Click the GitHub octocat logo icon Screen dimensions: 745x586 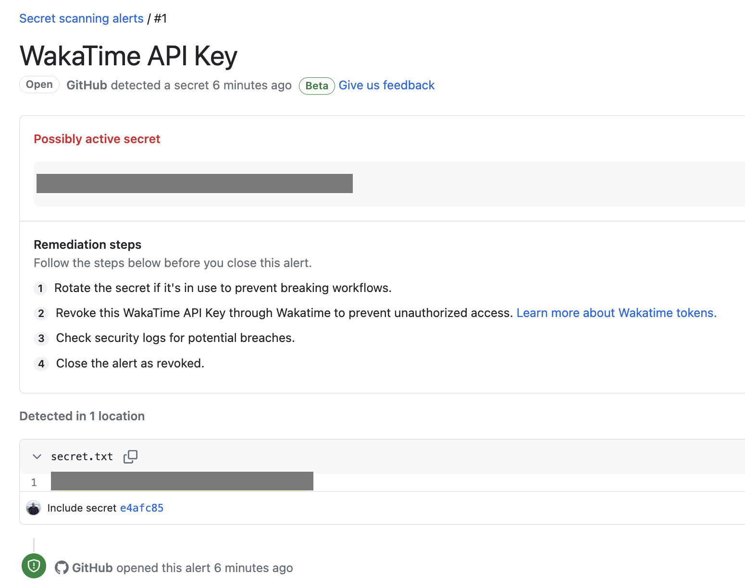pos(62,568)
